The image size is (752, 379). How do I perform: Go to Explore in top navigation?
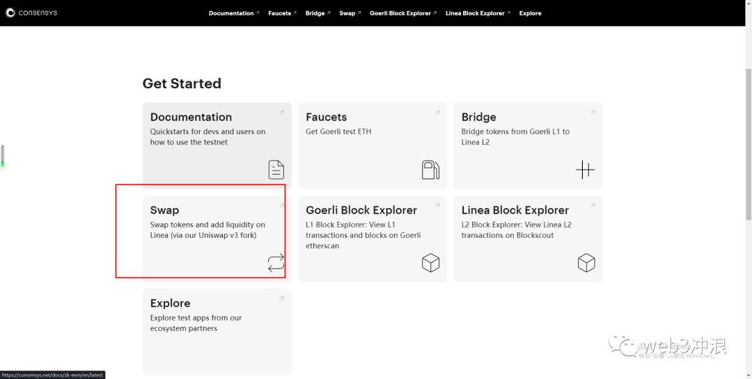click(x=530, y=13)
